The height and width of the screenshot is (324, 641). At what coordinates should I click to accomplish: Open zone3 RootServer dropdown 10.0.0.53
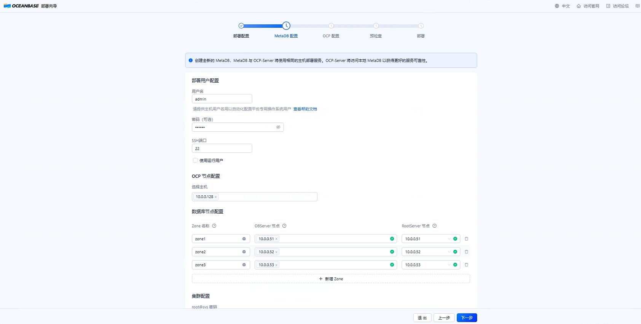[431, 265]
